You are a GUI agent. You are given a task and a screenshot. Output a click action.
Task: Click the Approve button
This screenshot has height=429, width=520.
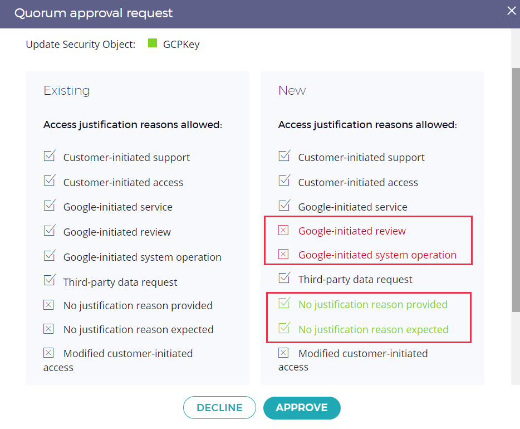[301, 407]
